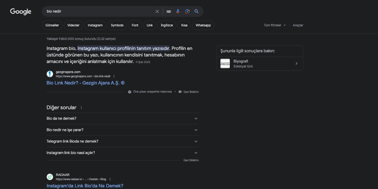The height and width of the screenshot is (189, 378).
Task: Open "Bio Link Nedir? - Gezgin Ajans" result
Action: pyautogui.click(x=86, y=83)
